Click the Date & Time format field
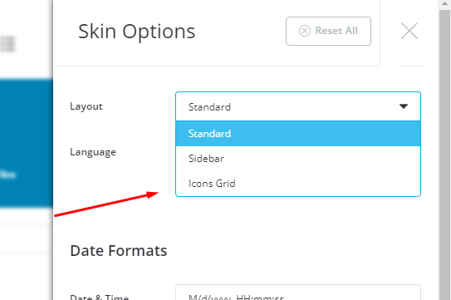The height and width of the screenshot is (300, 451). 298,293
